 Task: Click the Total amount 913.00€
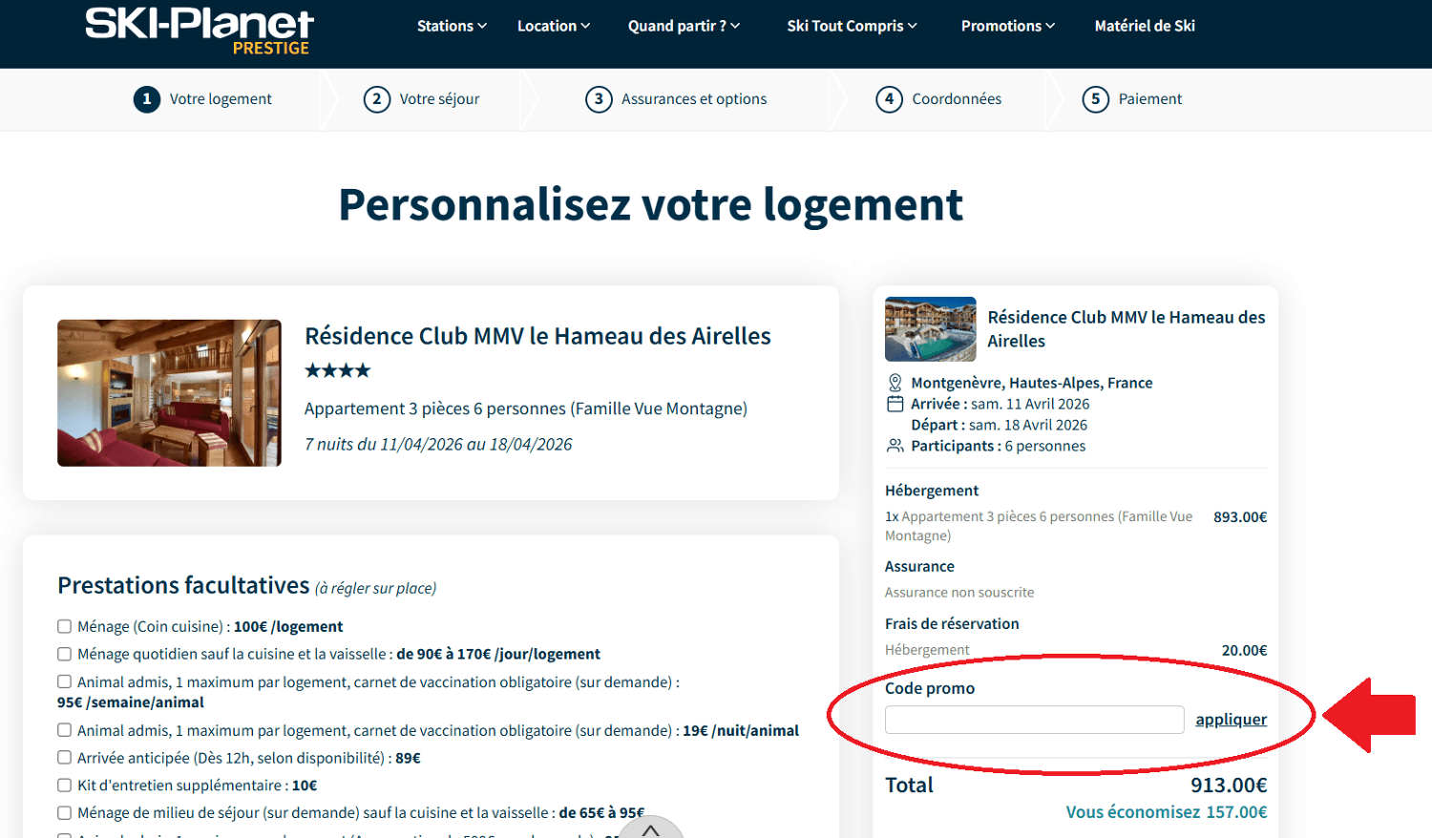[1229, 786]
